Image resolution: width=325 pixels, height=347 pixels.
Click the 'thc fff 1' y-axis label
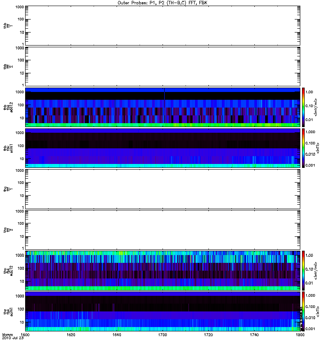click(8, 189)
